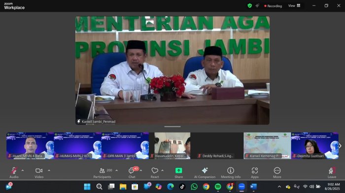Open audio options arrow next to Audio

[23, 170]
